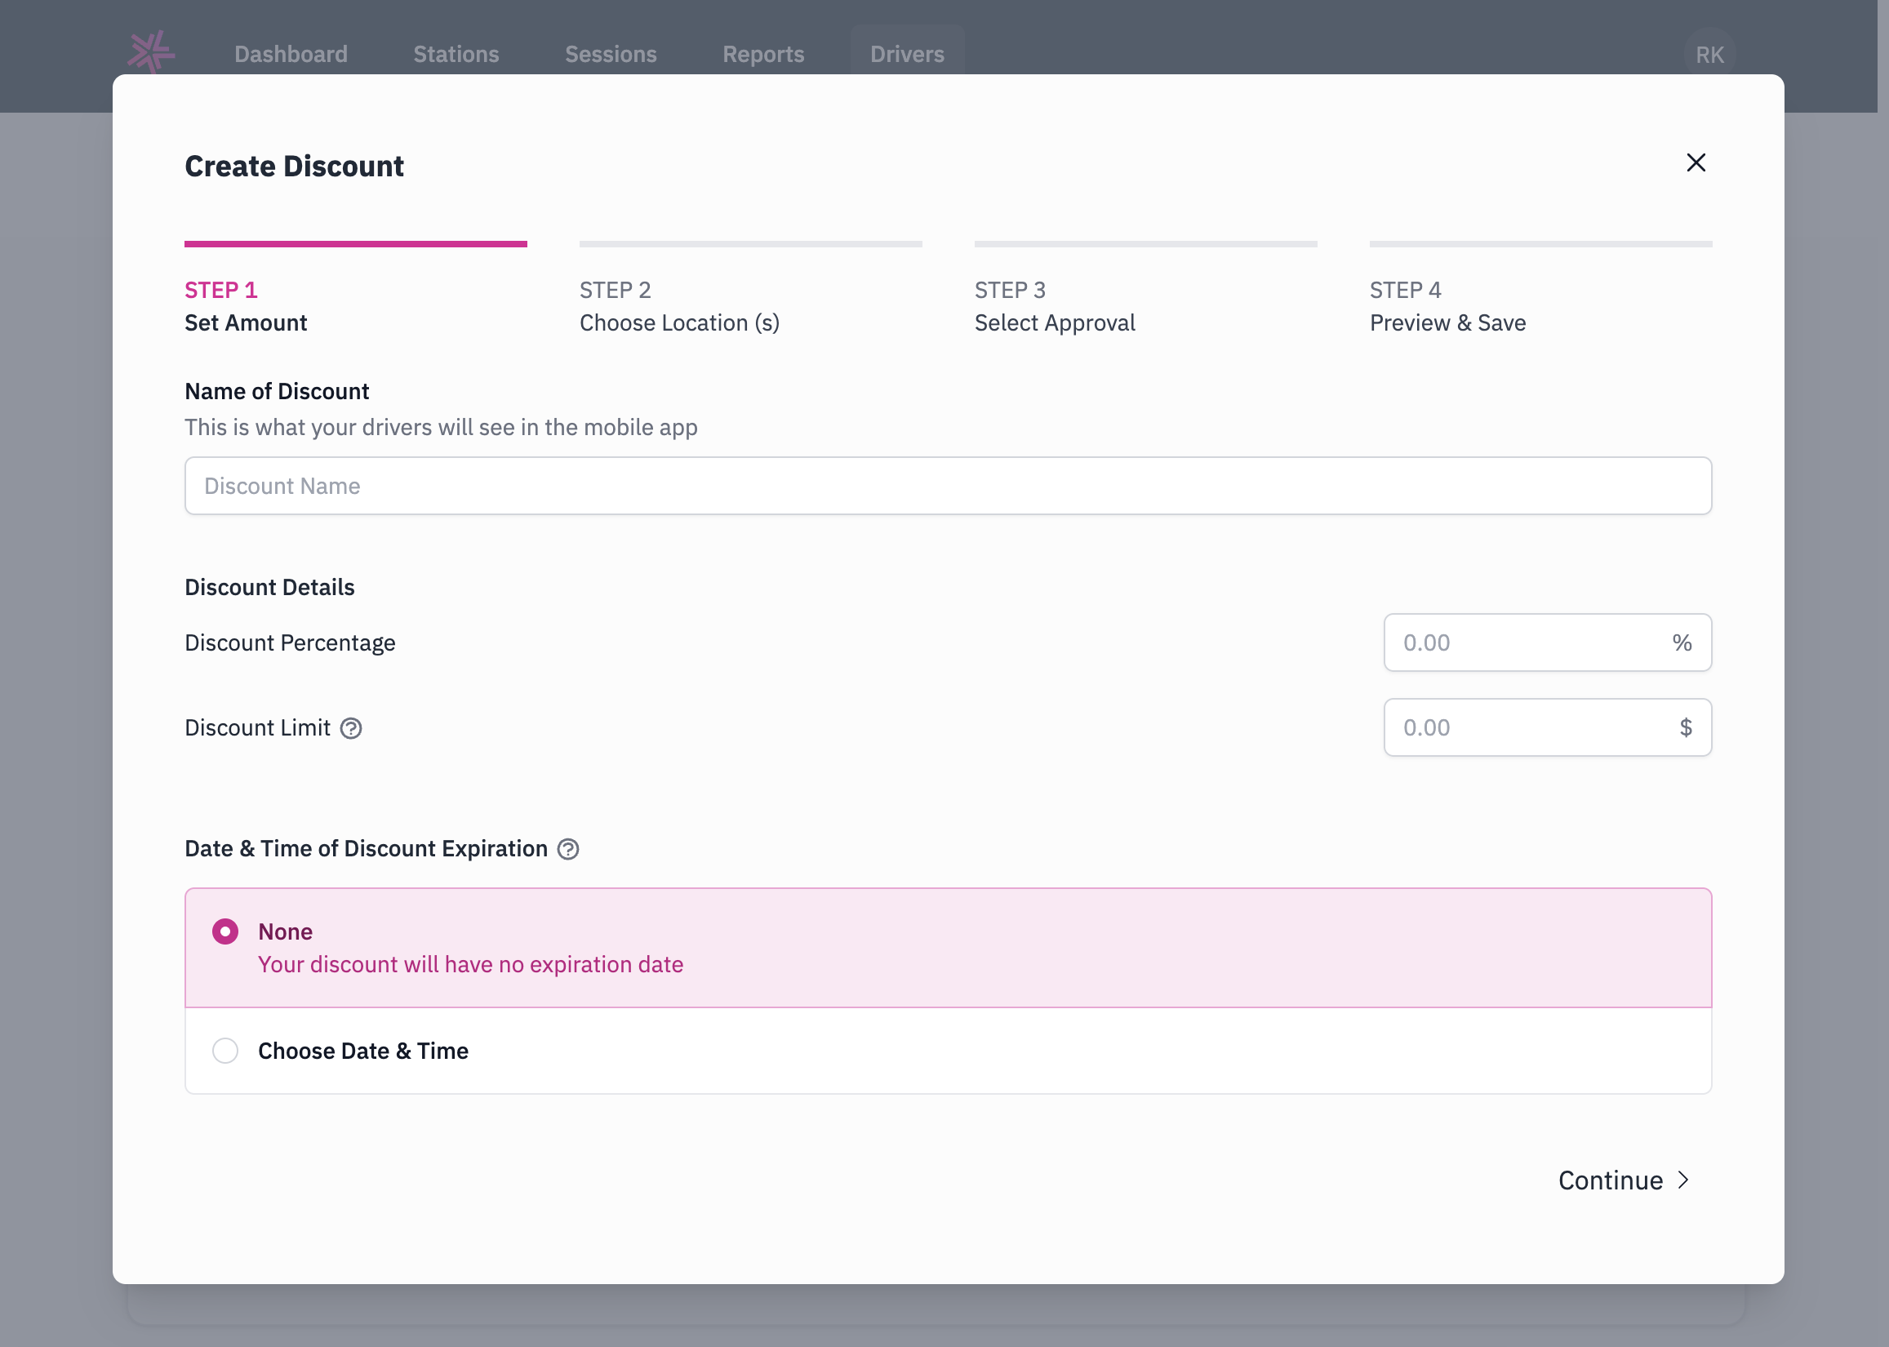This screenshot has width=1889, height=1347.
Task: Close the Create Discount dialog
Action: (1696, 162)
